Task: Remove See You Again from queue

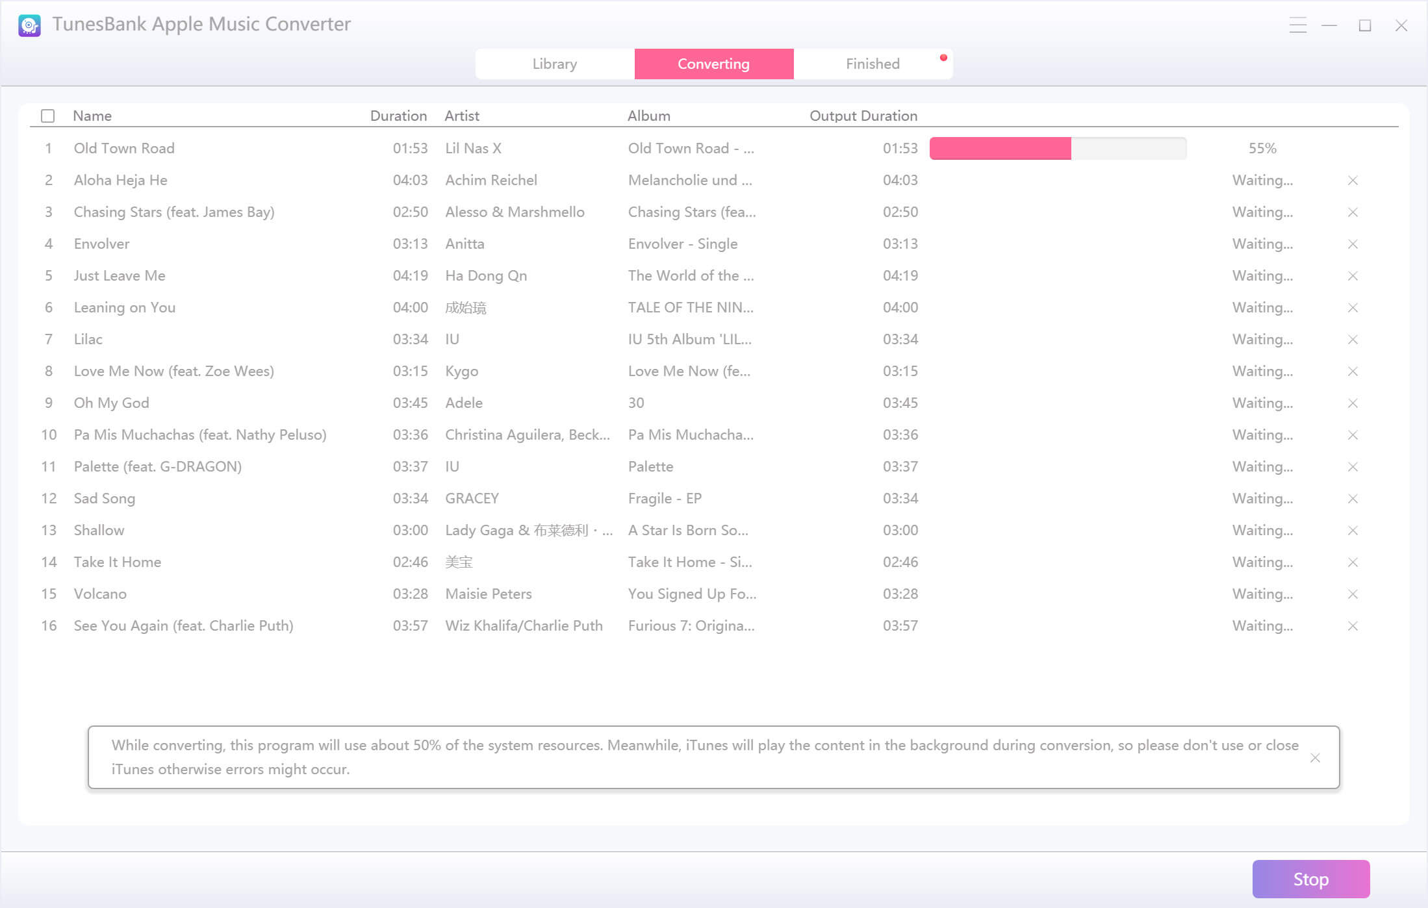Action: (1353, 625)
